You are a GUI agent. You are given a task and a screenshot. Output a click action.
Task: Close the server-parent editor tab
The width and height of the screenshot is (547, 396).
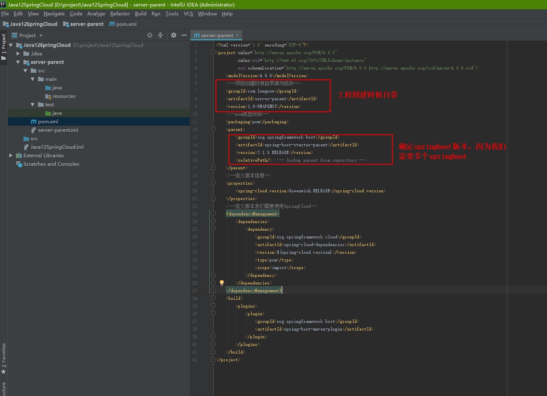tap(238, 36)
